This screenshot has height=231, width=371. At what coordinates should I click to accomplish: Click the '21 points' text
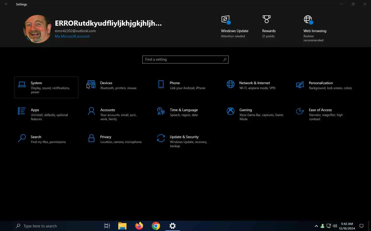coord(268,36)
